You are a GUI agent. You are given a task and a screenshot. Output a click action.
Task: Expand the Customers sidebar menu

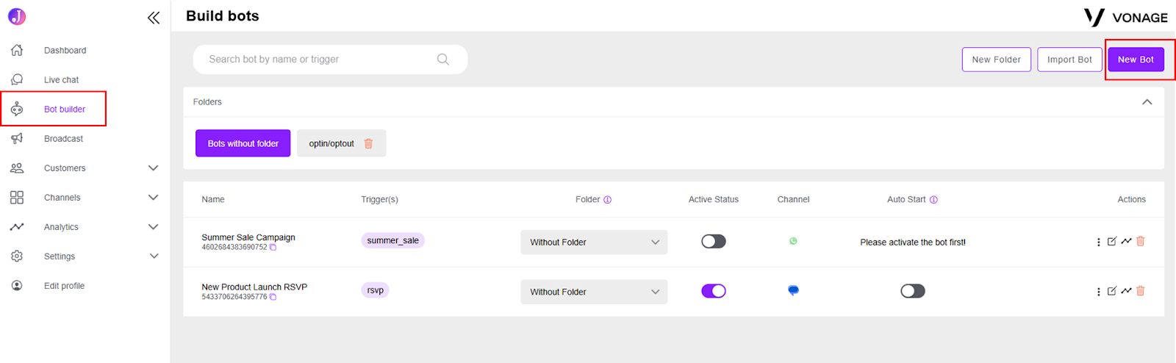[x=153, y=168]
